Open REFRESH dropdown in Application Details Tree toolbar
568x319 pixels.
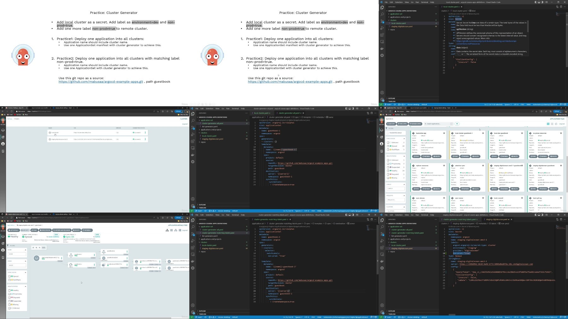pyautogui.click(x=87, y=230)
